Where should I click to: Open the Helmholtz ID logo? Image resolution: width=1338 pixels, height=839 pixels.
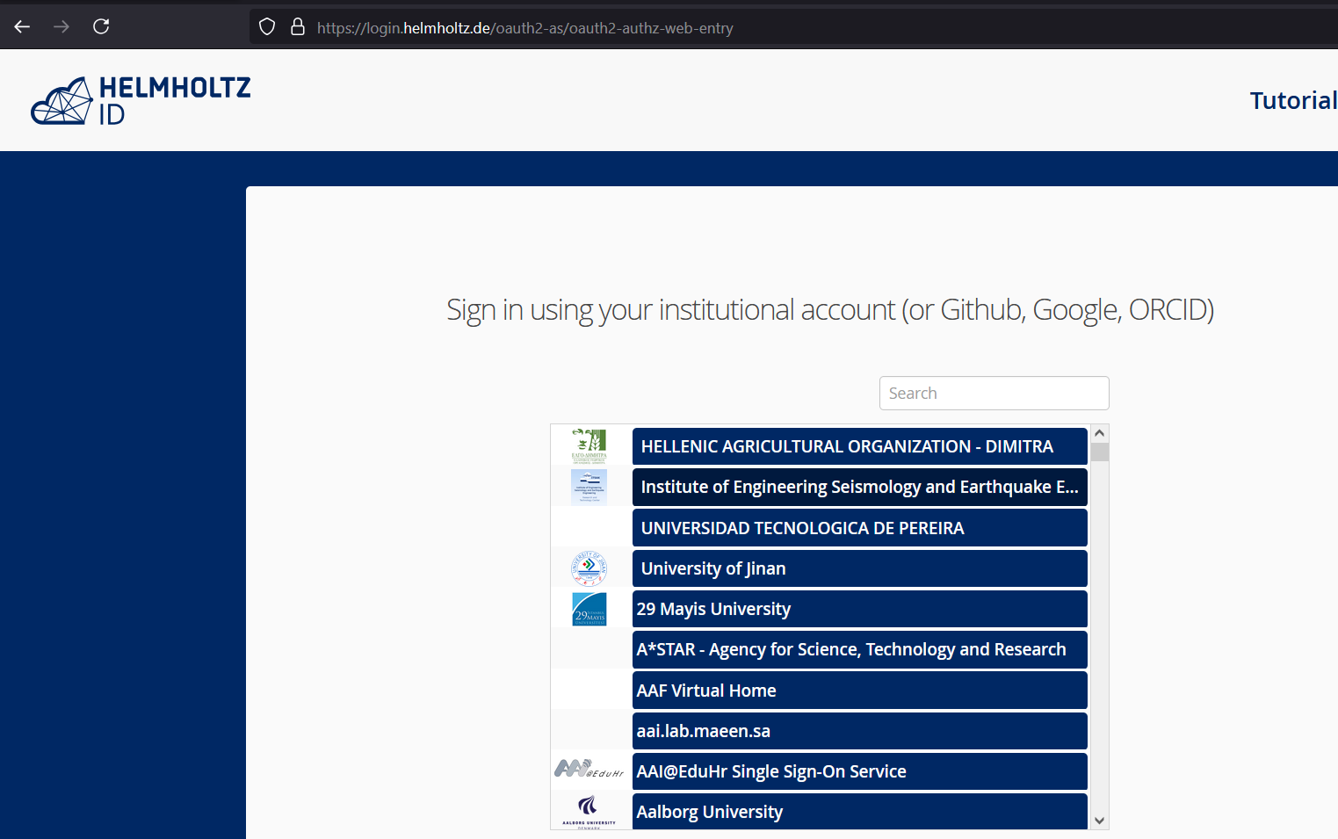pyautogui.click(x=141, y=100)
